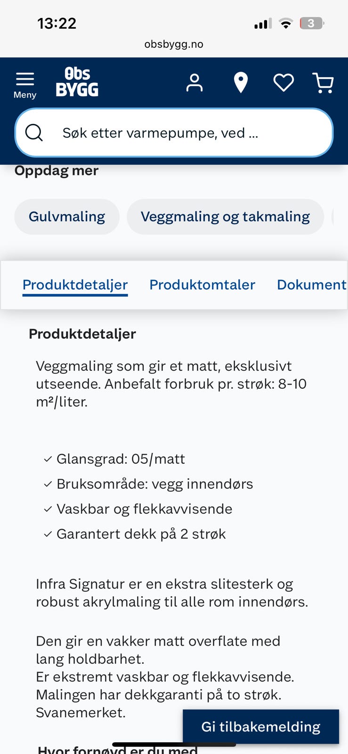Tap the battery indicator showing 3
This screenshot has width=348, height=754.
click(311, 23)
